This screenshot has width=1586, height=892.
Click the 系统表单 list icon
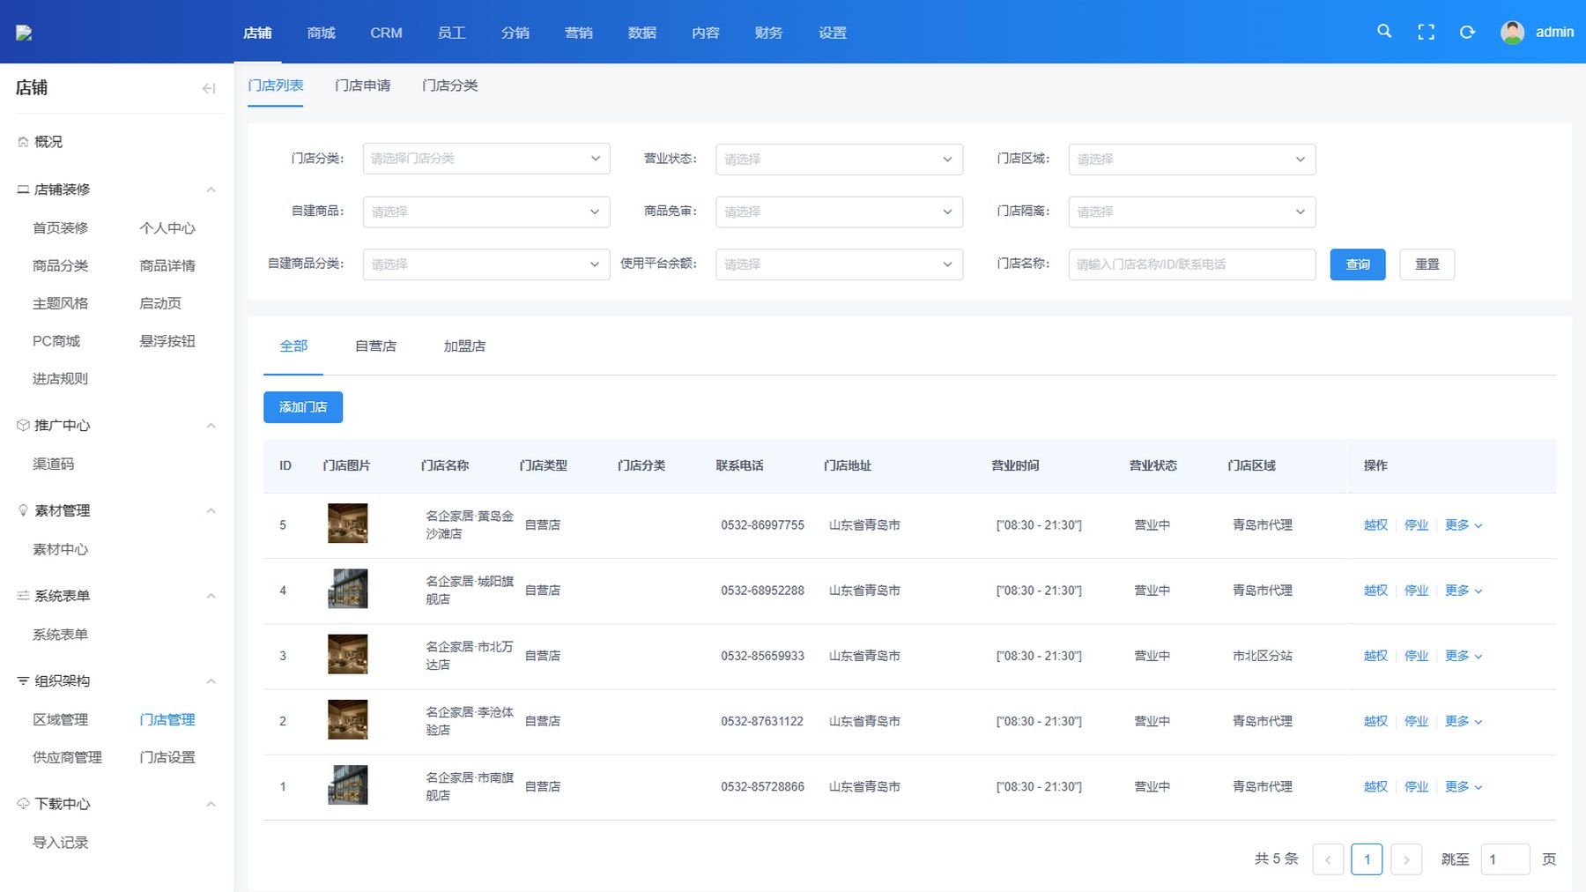pos(23,596)
